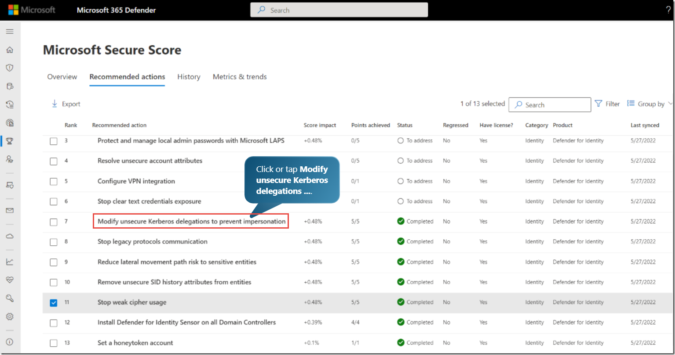Click the Export download arrow icon

pyautogui.click(x=55, y=104)
